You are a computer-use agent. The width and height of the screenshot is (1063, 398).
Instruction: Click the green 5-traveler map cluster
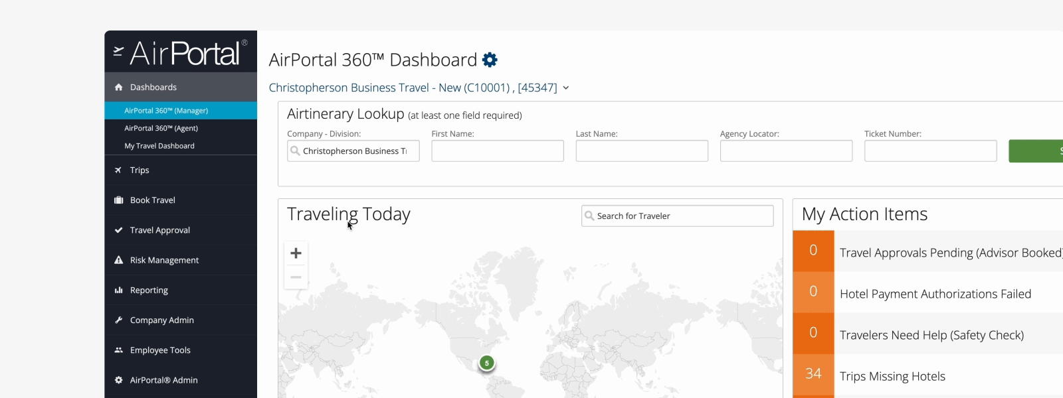tap(487, 363)
